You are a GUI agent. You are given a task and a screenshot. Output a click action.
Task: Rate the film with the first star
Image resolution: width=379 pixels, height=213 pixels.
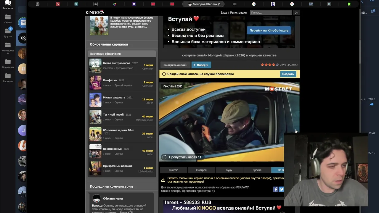(262, 64)
